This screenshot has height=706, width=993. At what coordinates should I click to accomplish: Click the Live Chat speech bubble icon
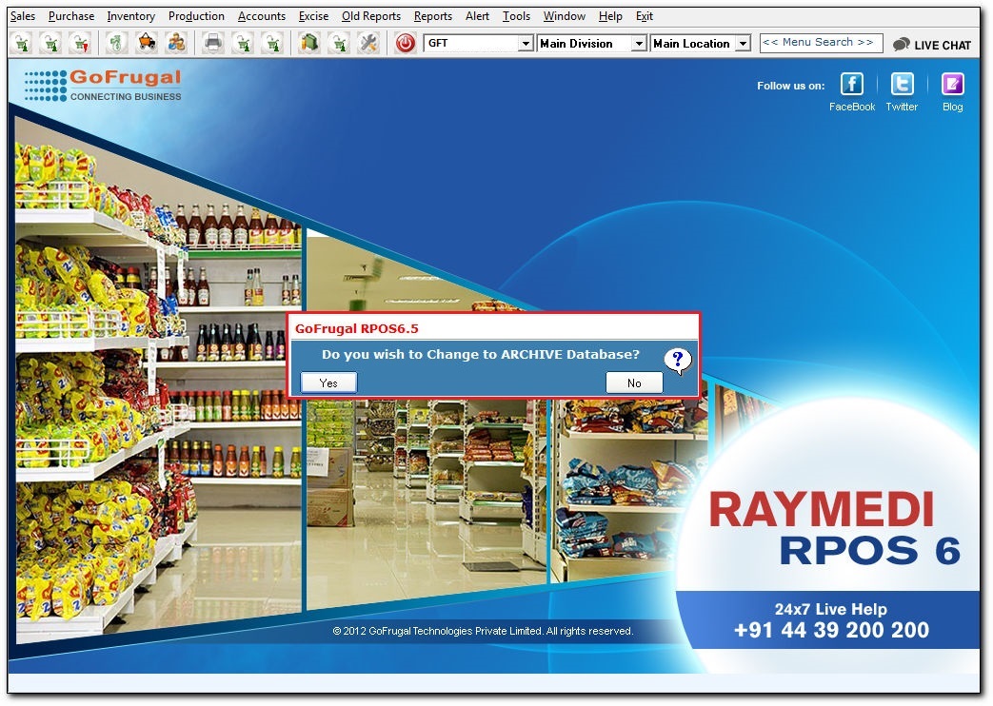pyautogui.click(x=902, y=45)
